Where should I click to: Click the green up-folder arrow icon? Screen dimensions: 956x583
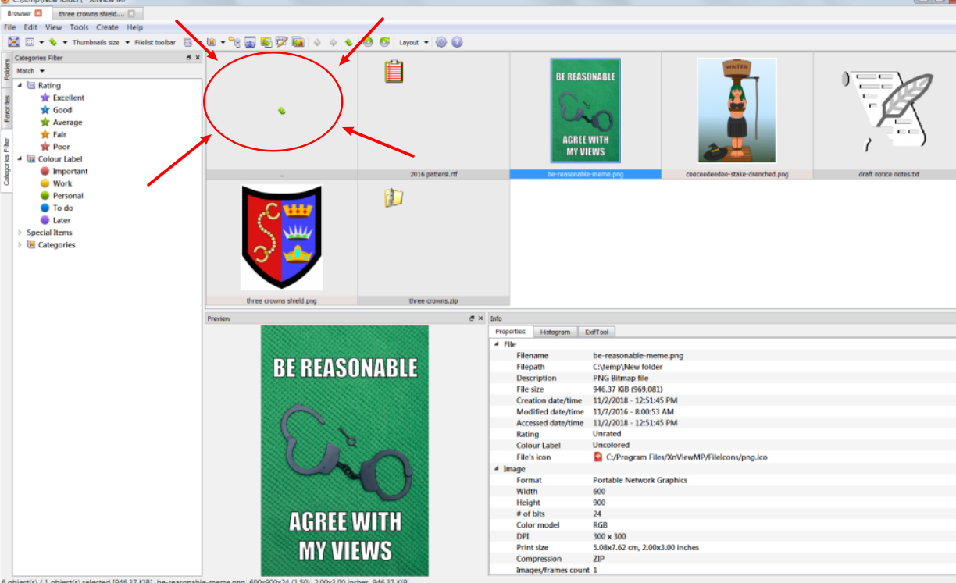pyautogui.click(x=348, y=42)
